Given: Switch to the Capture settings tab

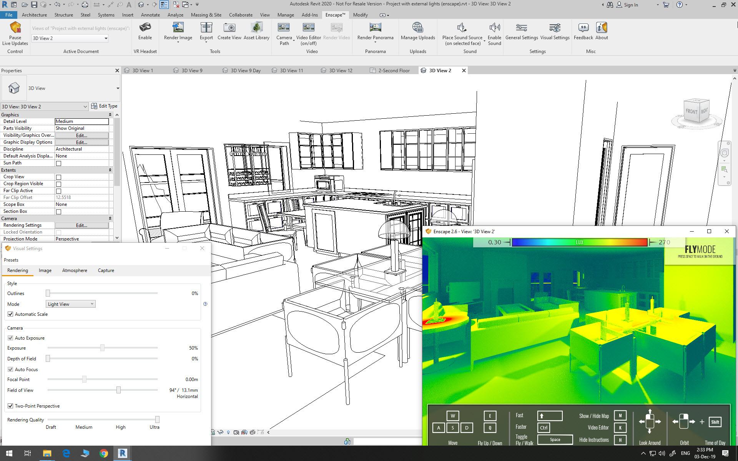Looking at the screenshot, I should pyautogui.click(x=106, y=270).
